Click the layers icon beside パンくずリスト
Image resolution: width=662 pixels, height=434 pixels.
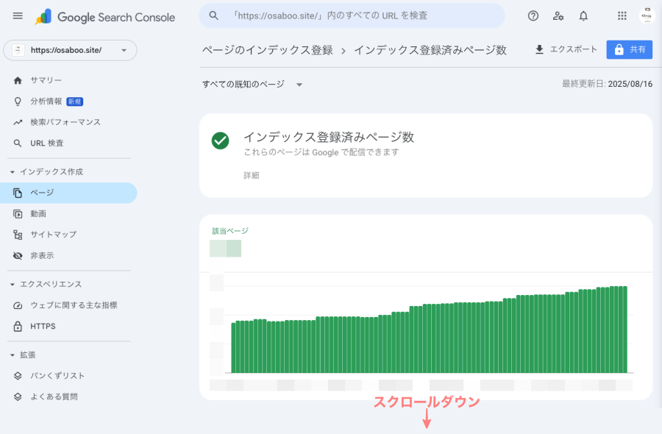click(x=18, y=376)
